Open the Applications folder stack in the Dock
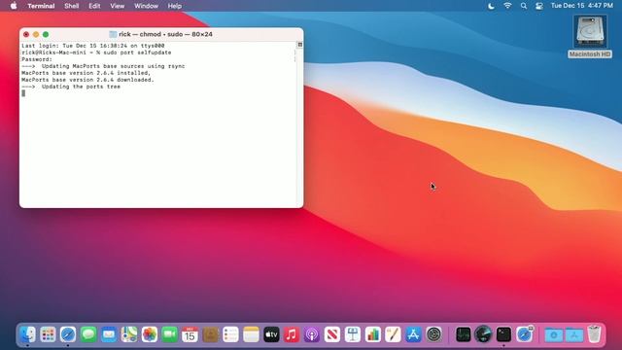Image resolution: width=622 pixels, height=350 pixels. point(574,335)
